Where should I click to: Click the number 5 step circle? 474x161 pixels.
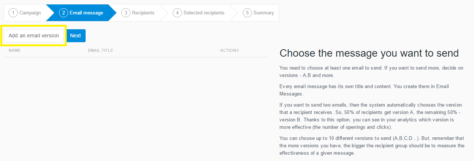[247, 13]
